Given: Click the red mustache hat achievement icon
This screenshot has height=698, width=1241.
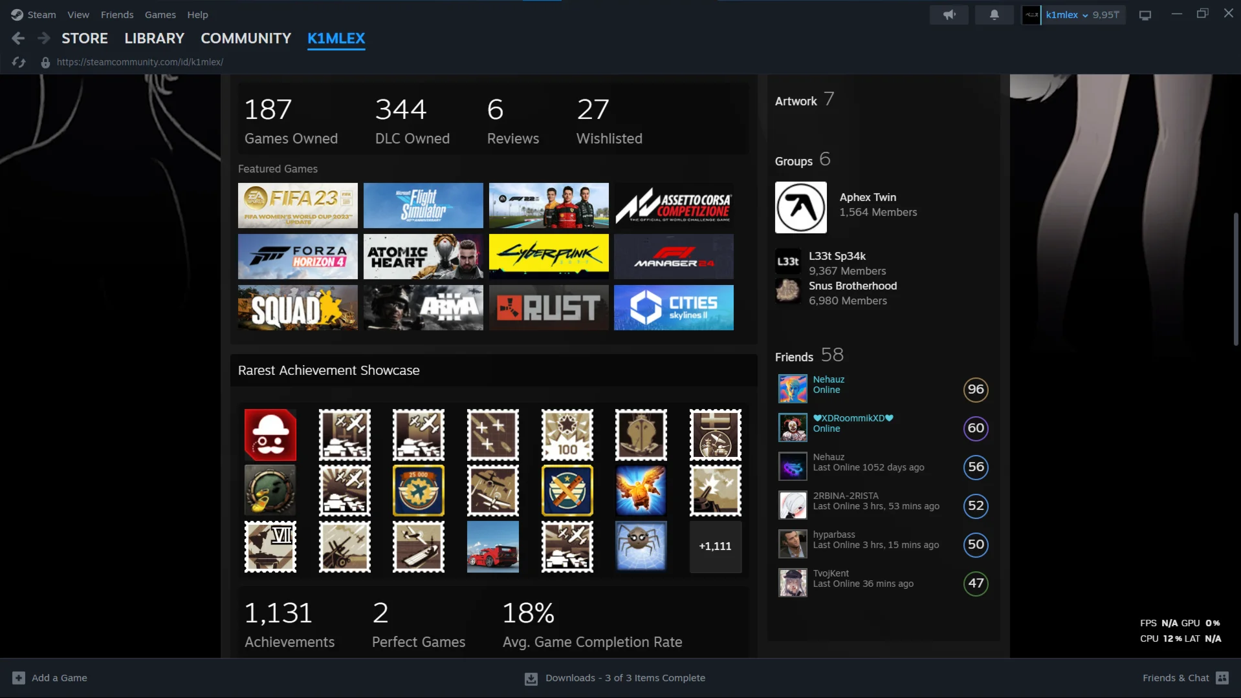Looking at the screenshot, I should click(x=270, y=435).
